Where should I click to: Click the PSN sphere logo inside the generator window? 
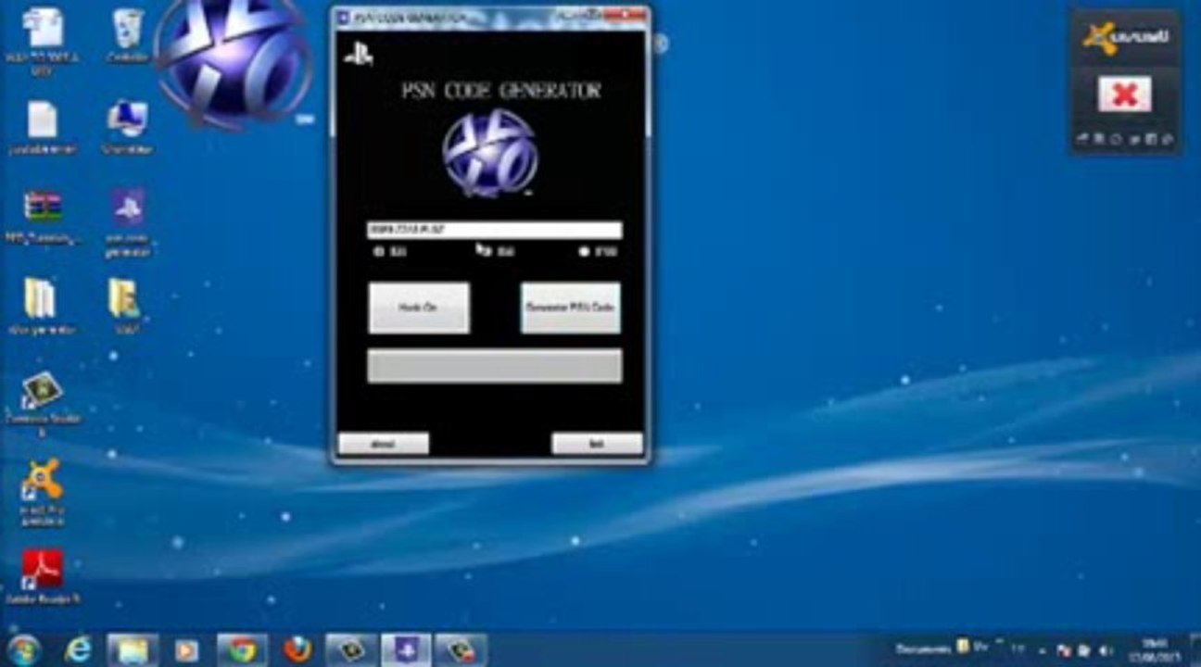tap(490, 151)
